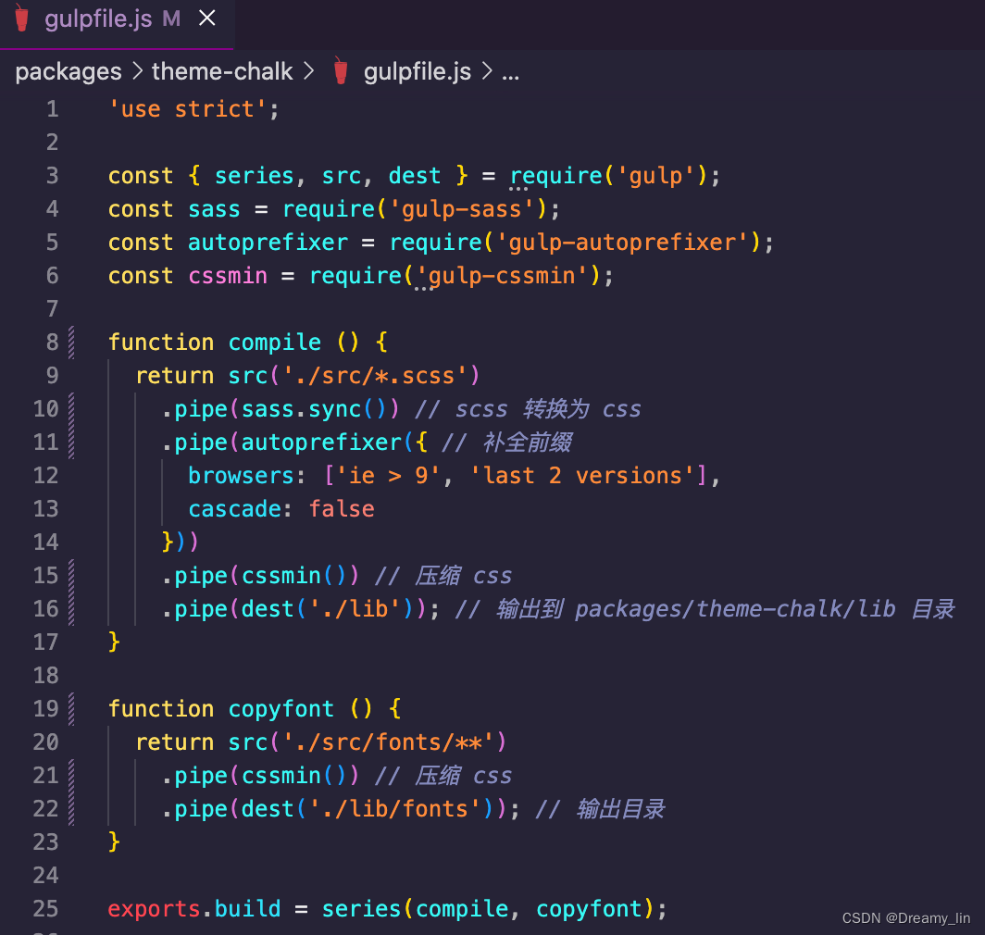
Task: Click the git change marker beside line 8
Action: pyautogui.click(x=71, y=343)
